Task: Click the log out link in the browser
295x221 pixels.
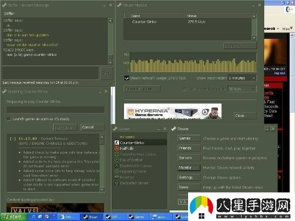Action: pos(280,73)
